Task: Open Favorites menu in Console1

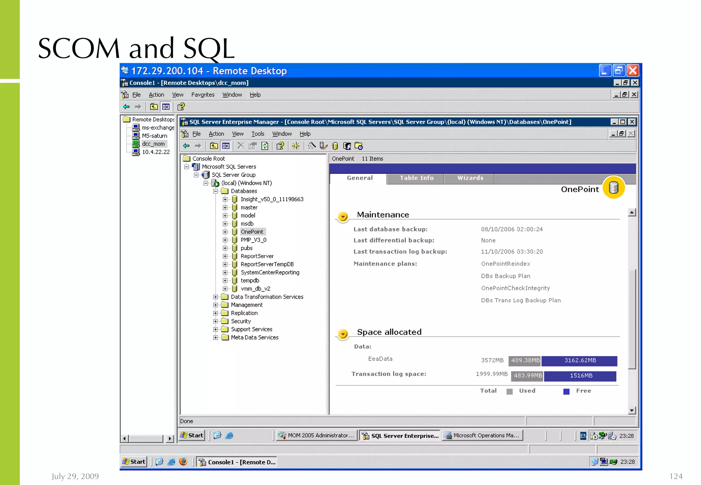Action: coord(203,95)
